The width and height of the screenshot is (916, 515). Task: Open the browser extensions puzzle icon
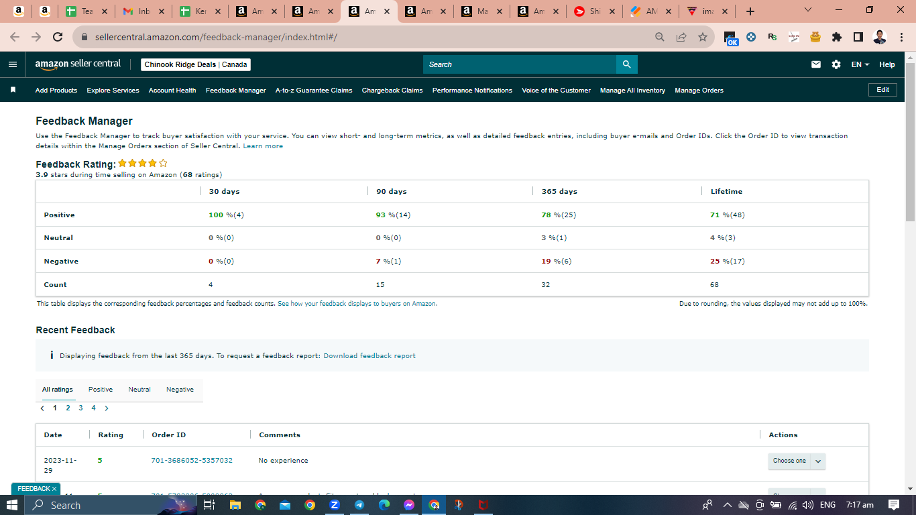click(836, 37)
